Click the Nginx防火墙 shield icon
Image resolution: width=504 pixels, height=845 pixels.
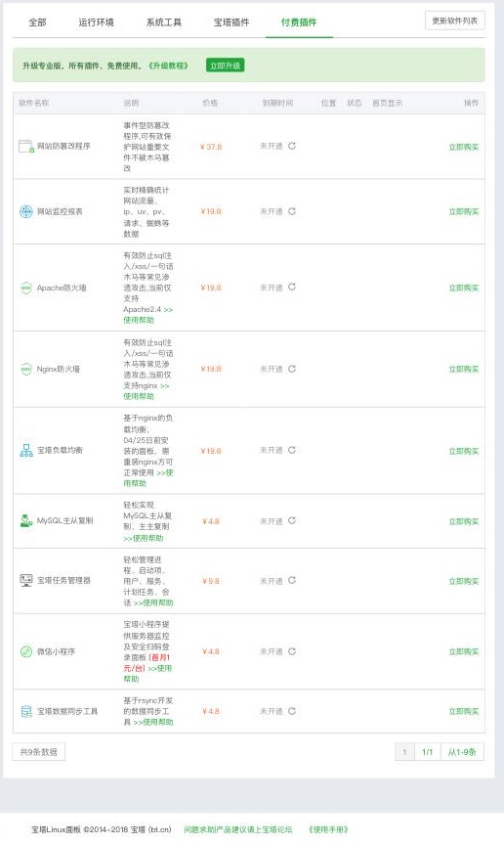[x=26, y=369]
